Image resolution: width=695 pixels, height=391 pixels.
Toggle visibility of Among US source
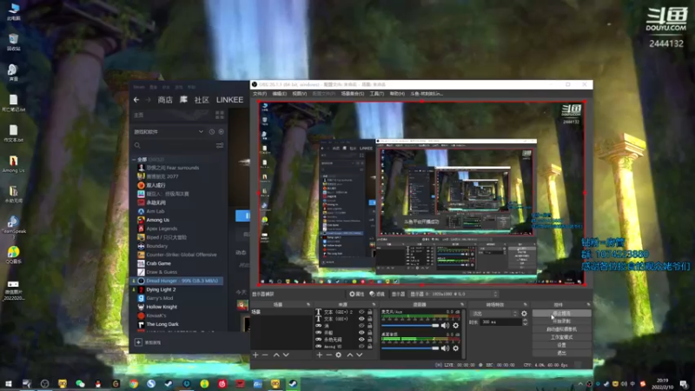(361, 346)
